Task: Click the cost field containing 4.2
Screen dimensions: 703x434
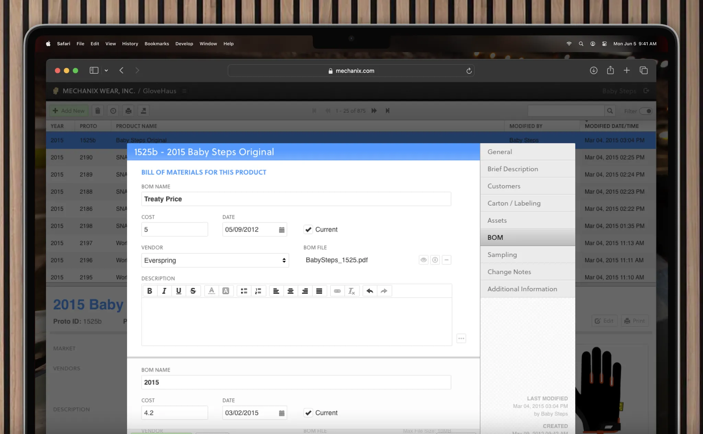Action: point(174,413)
